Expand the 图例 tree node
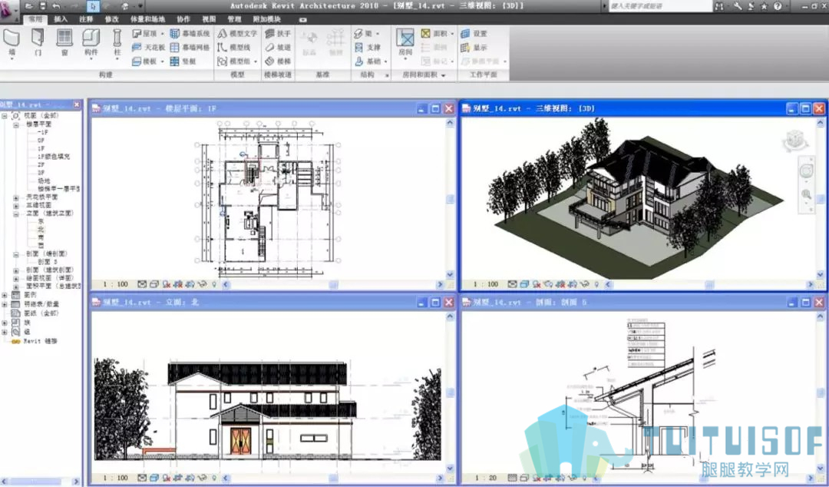 point(5,295)
